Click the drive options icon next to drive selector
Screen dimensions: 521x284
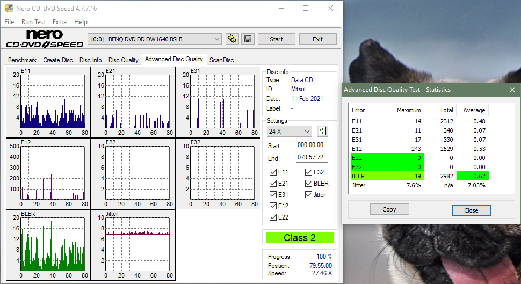click(x=231, y=39)
